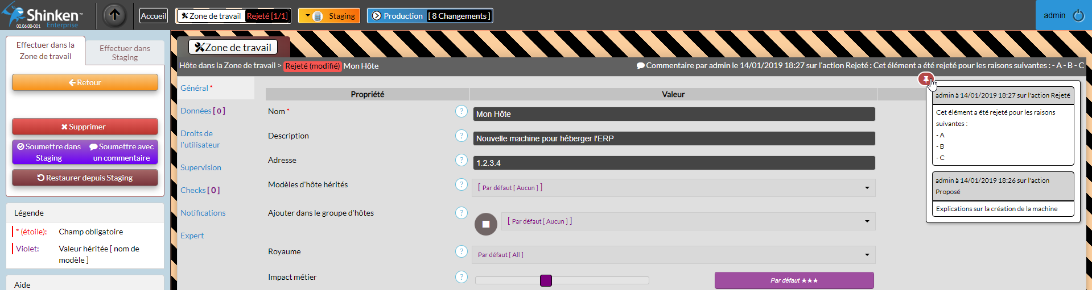Open help icon for Description property
This screenshot has width=1092, height=290.
pos(461,136)
